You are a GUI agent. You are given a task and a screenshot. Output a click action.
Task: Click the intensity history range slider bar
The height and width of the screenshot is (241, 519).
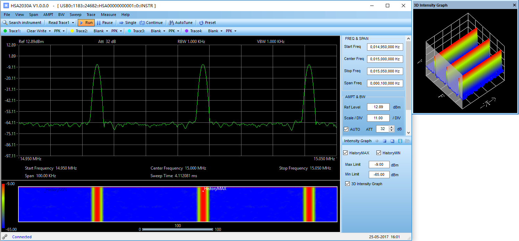tap(178, 230)
